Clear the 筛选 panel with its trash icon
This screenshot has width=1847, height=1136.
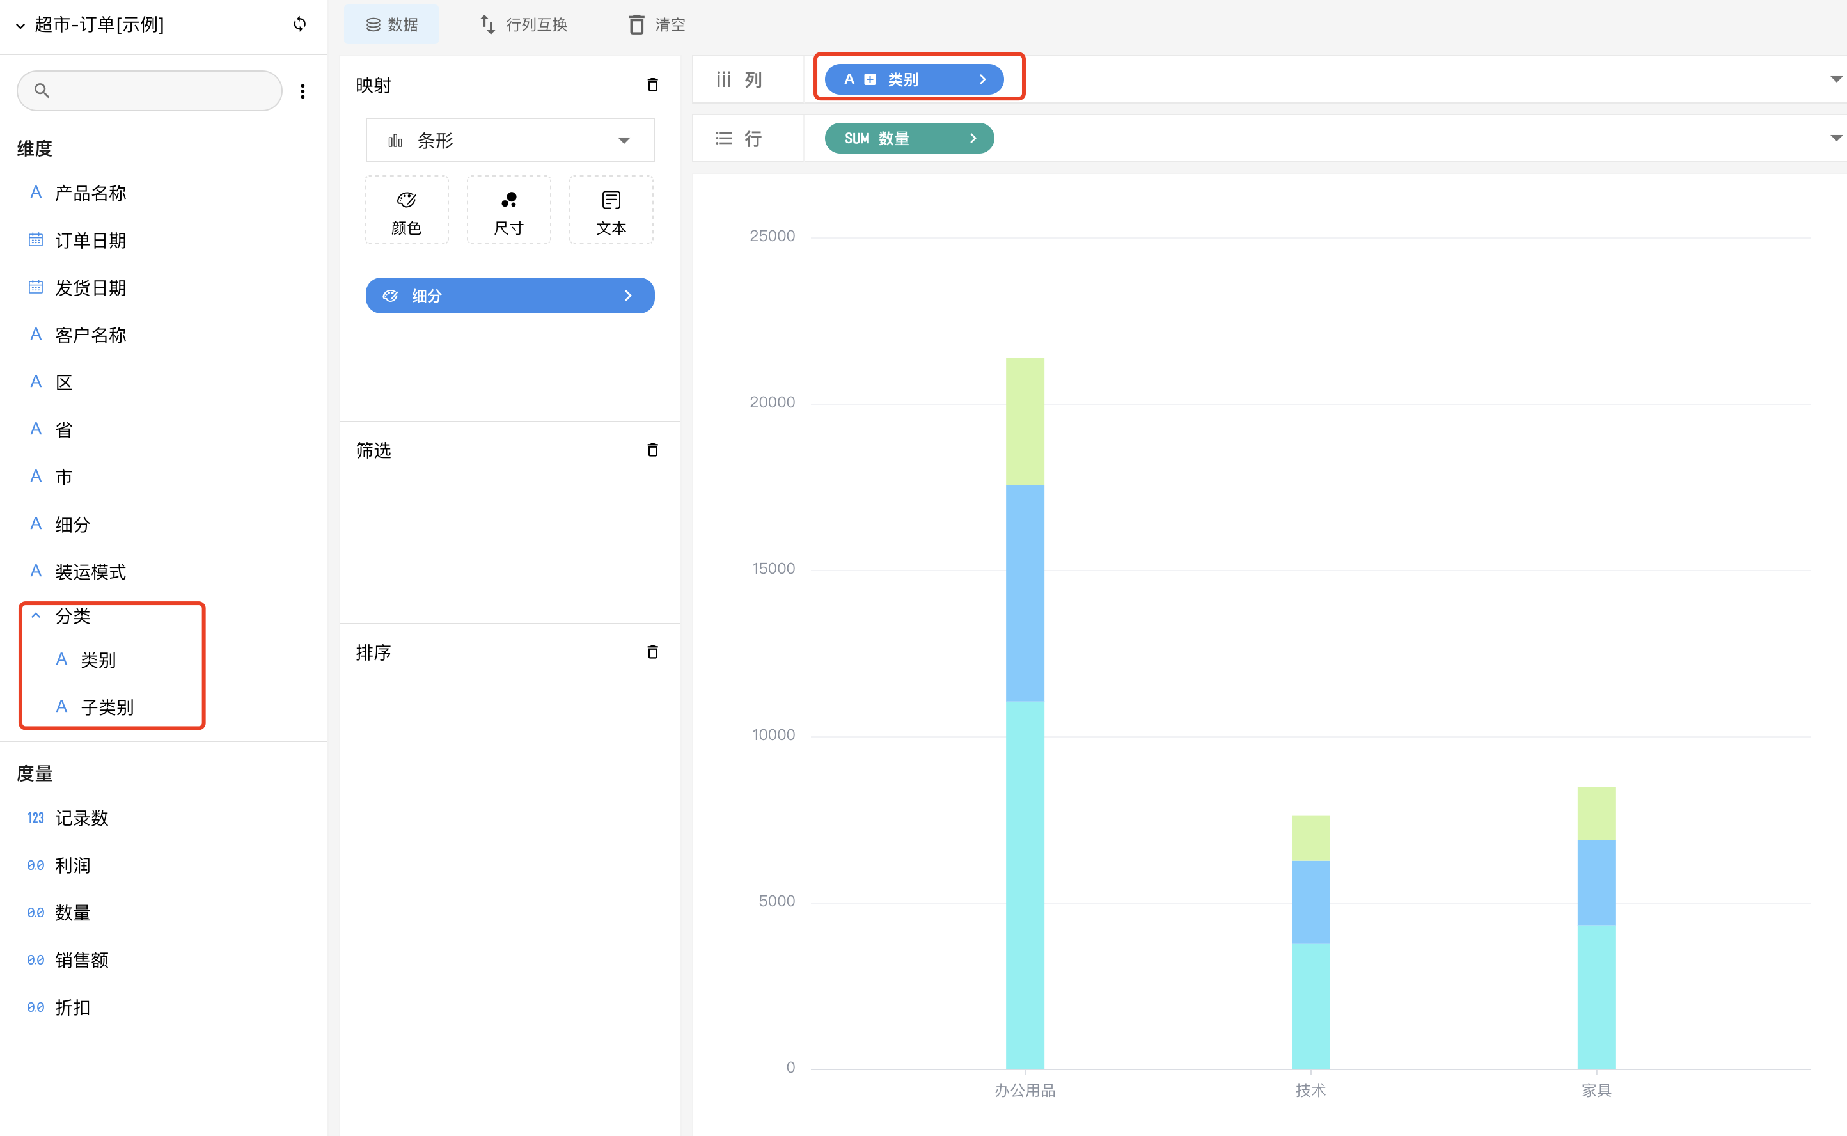tap(653, 450)
